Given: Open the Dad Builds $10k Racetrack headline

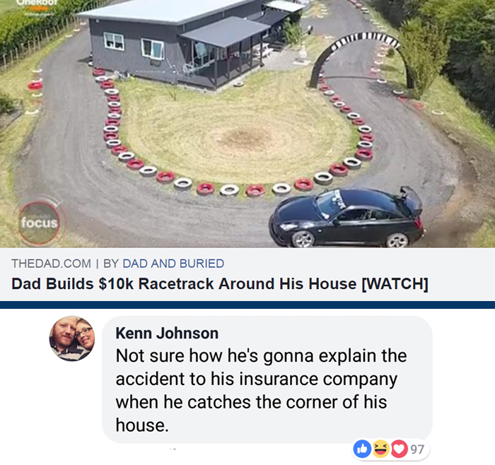Looking at the screenshot, I should point(220,283).
